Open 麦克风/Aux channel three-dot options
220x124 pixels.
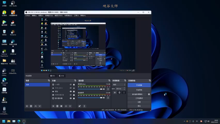(x=108, y=89)
